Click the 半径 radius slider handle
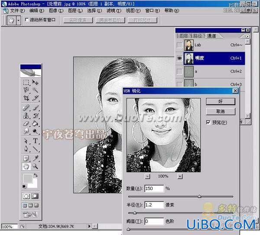Screen dimensions: 260x235 click(135, 212)
